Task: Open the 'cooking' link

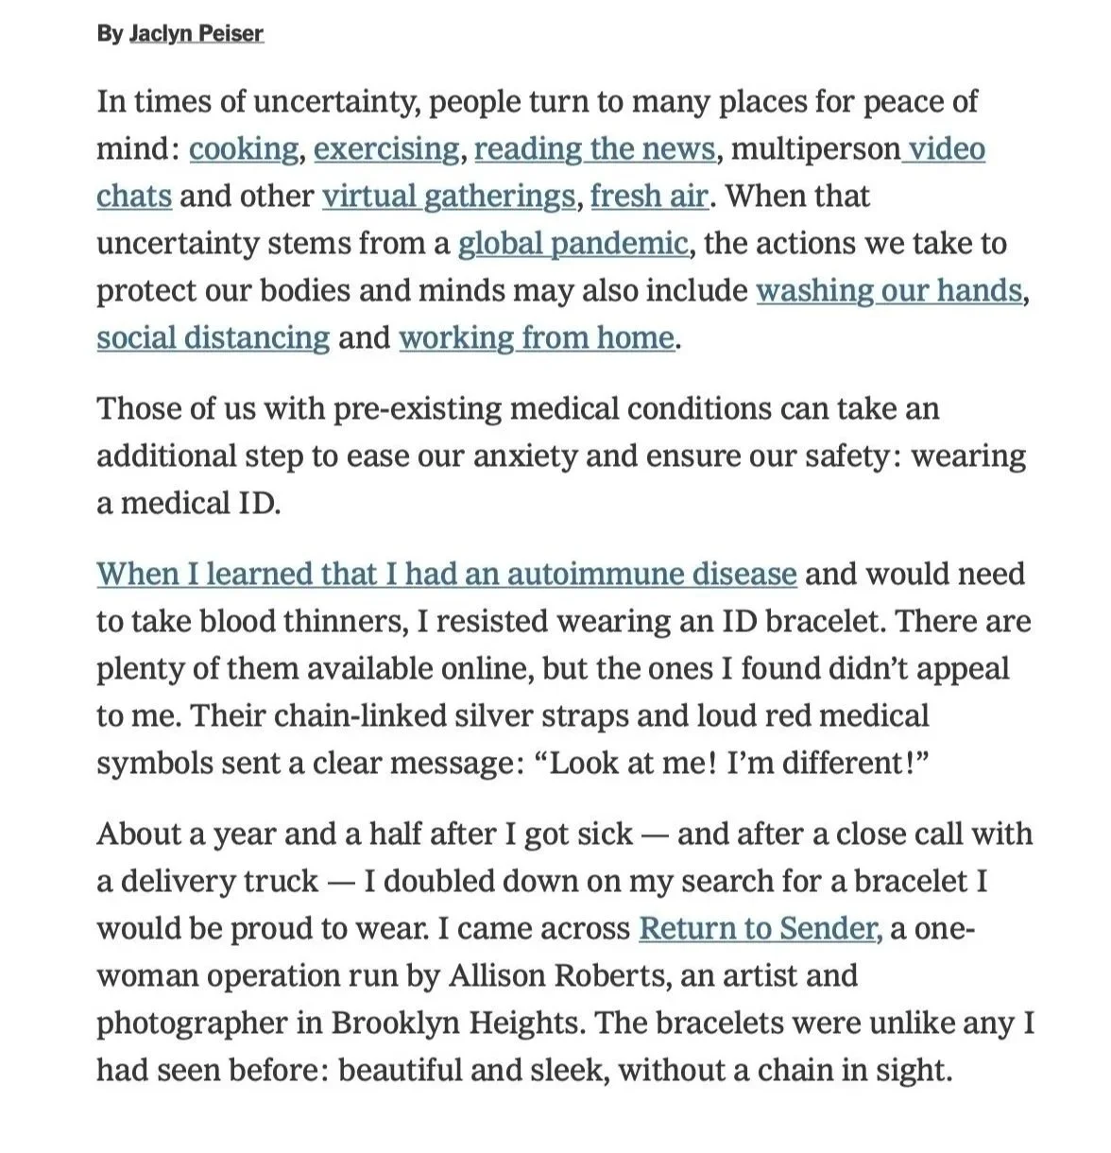Action: point(244,149)
